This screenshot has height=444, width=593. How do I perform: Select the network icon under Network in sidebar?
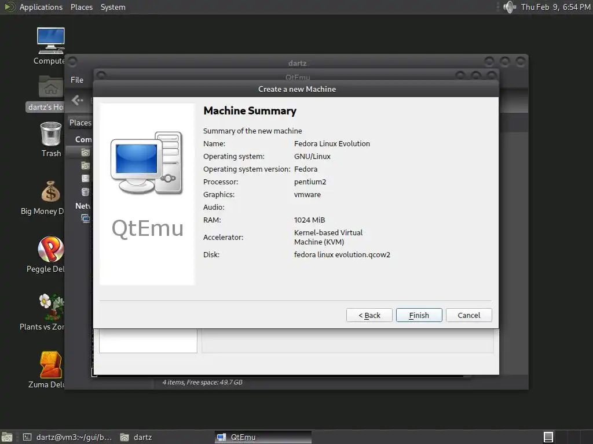point(86,218)
